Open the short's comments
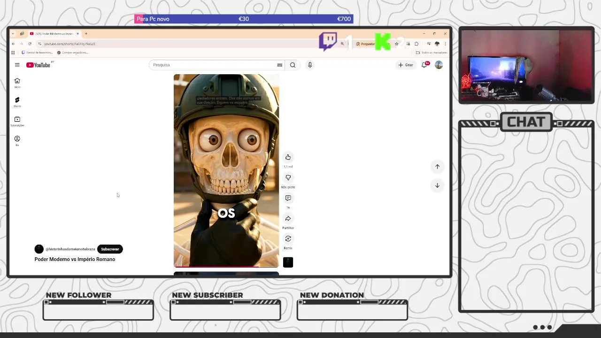 (x=288, y=198)
